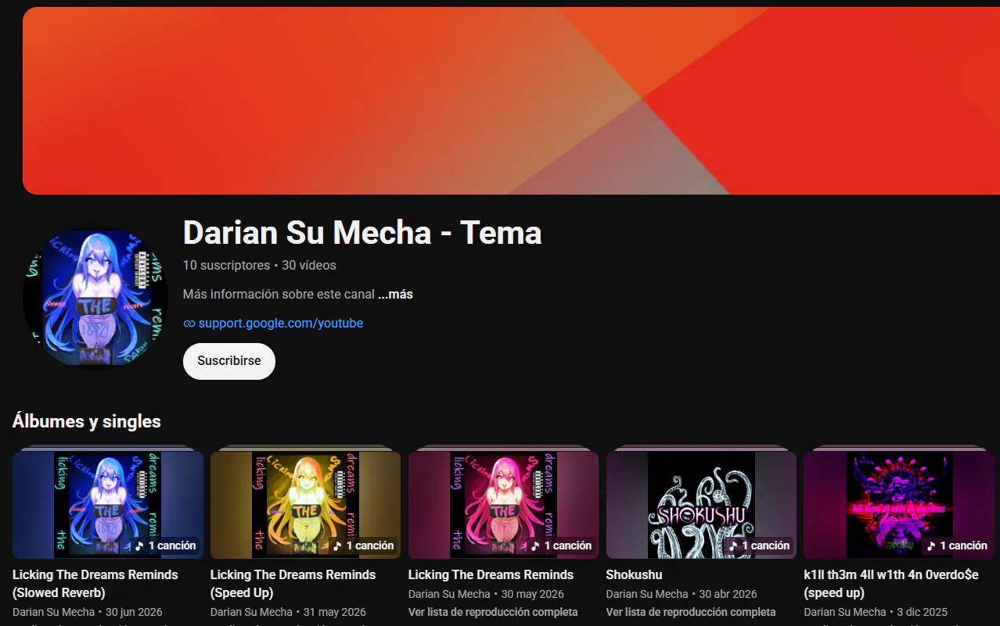Click 1 canción badge on k1ll th3m thumbnail

click(957, 546)
